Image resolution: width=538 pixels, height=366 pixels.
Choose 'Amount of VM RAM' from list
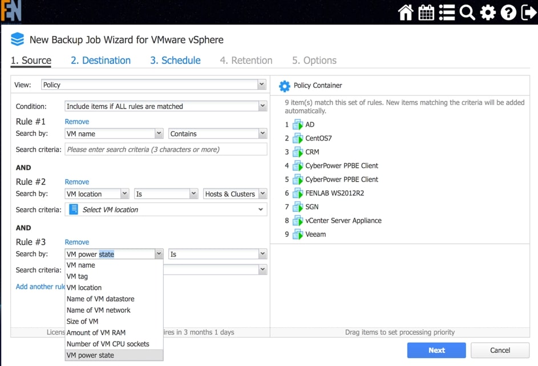tap(96, 333)
